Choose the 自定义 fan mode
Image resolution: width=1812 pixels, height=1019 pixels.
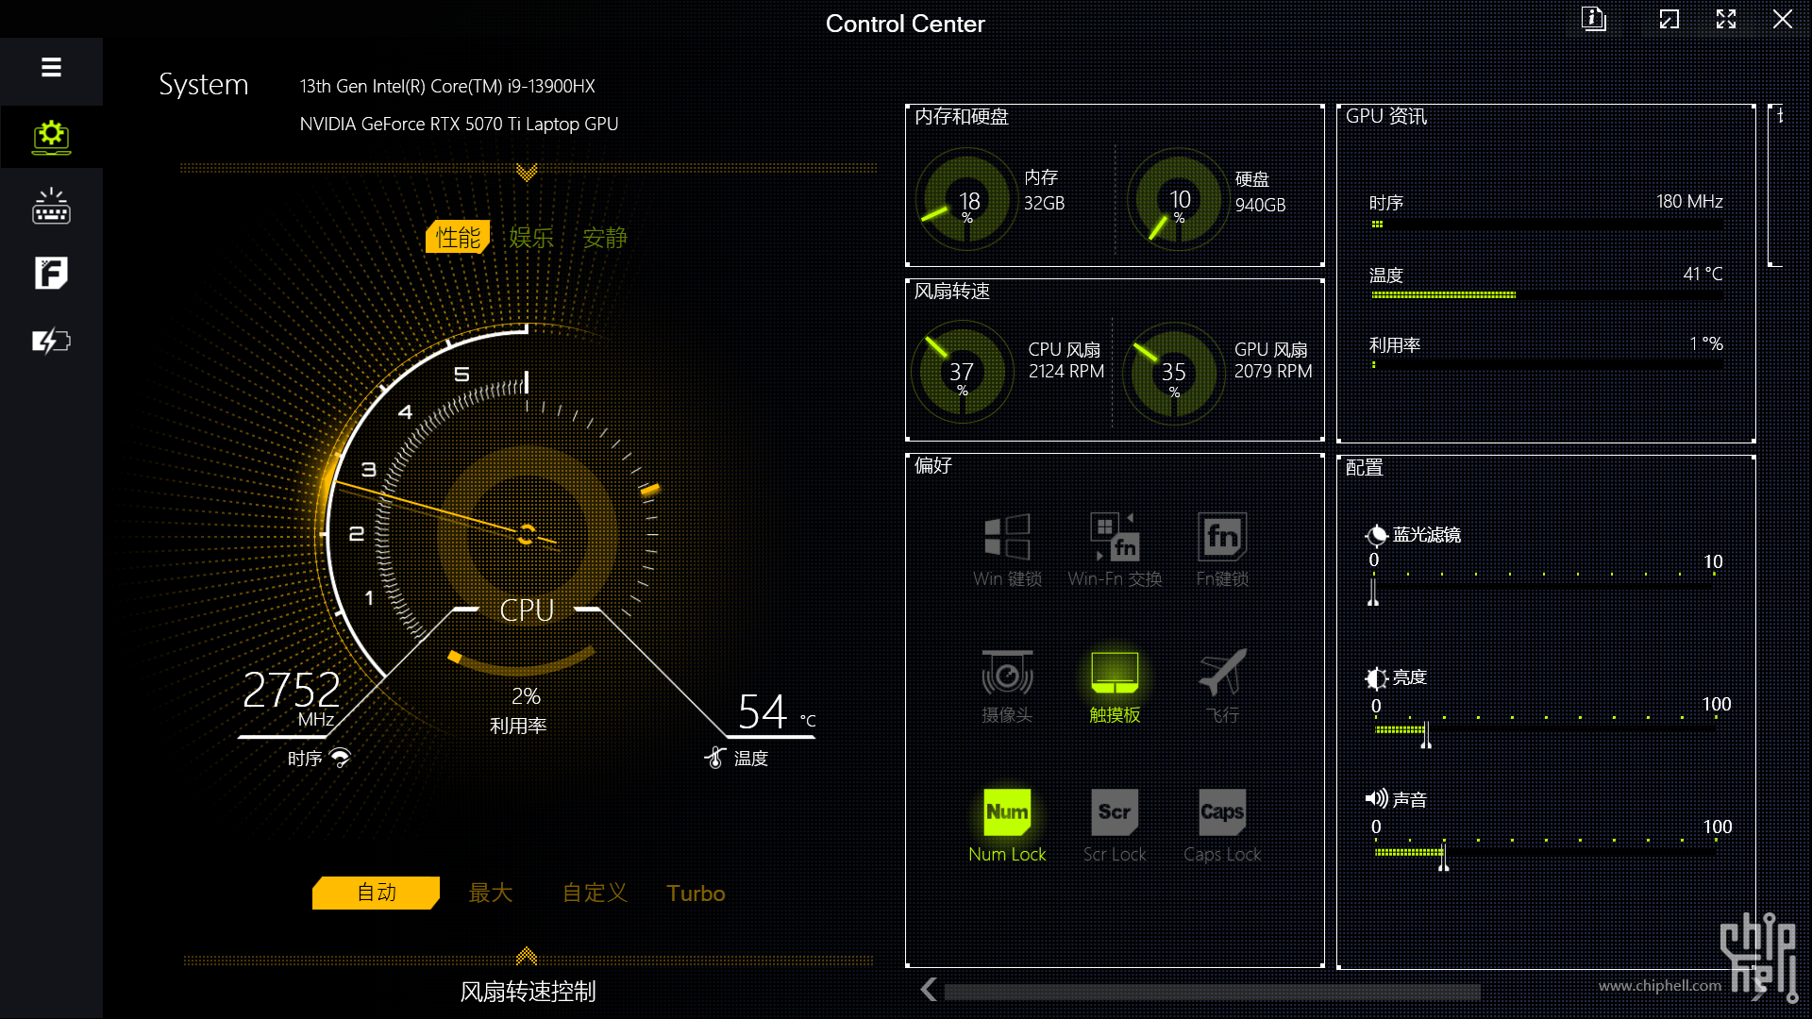click(595, 893)
